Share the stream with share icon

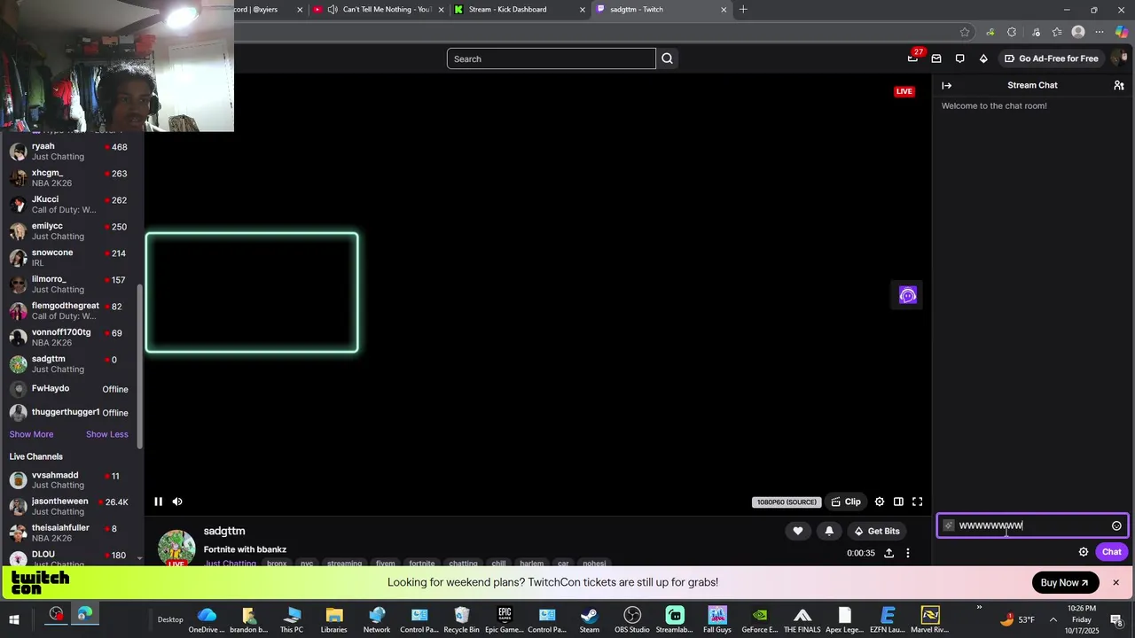point(888,553)
